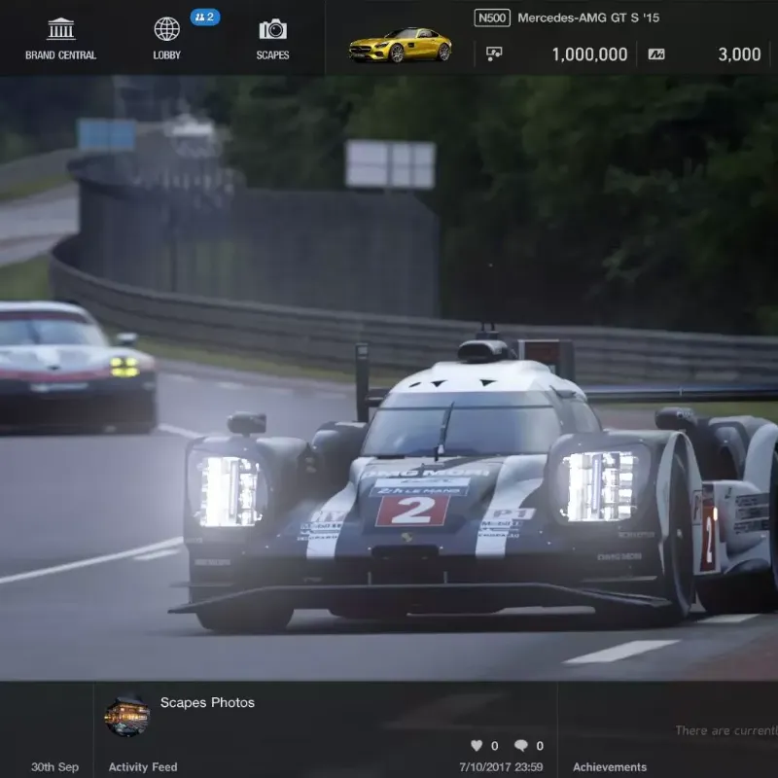Open comments via speech bubble icon
This screenshot has height=778, width=778.
coord(521,746)
